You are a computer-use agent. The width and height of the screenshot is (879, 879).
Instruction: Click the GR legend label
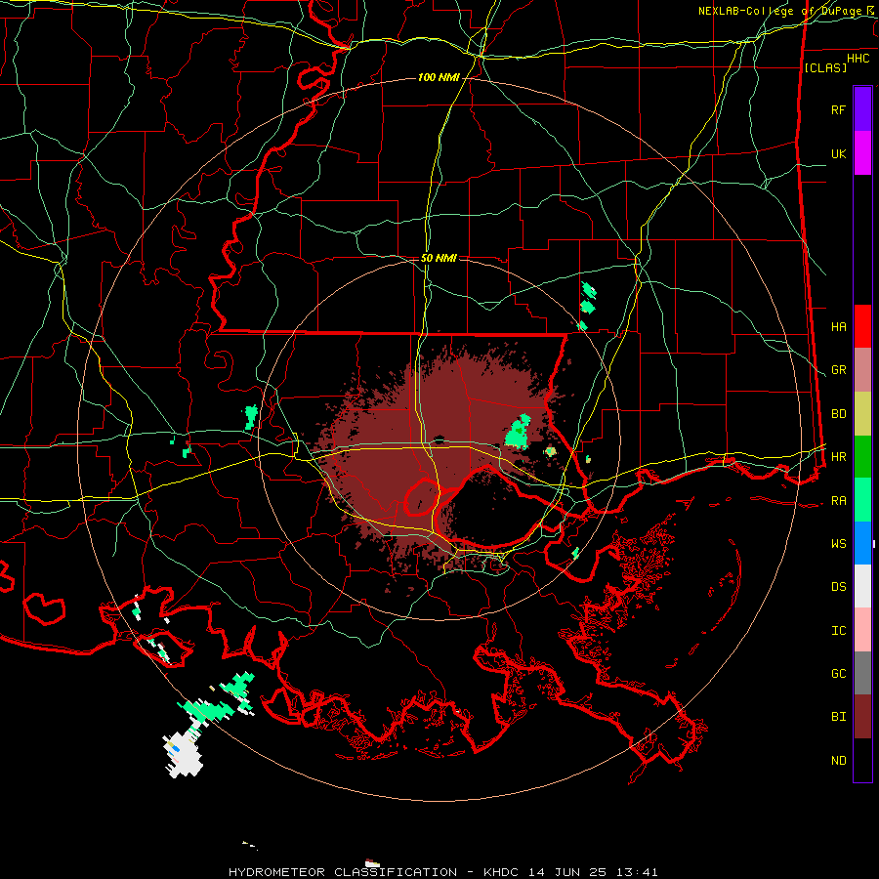pos(838,370)
